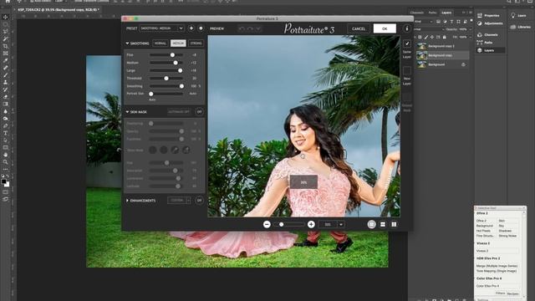The height and width of the screenshot is (301, 535).
Task: Switch to the Paths tab
Action: coord(432,13)
